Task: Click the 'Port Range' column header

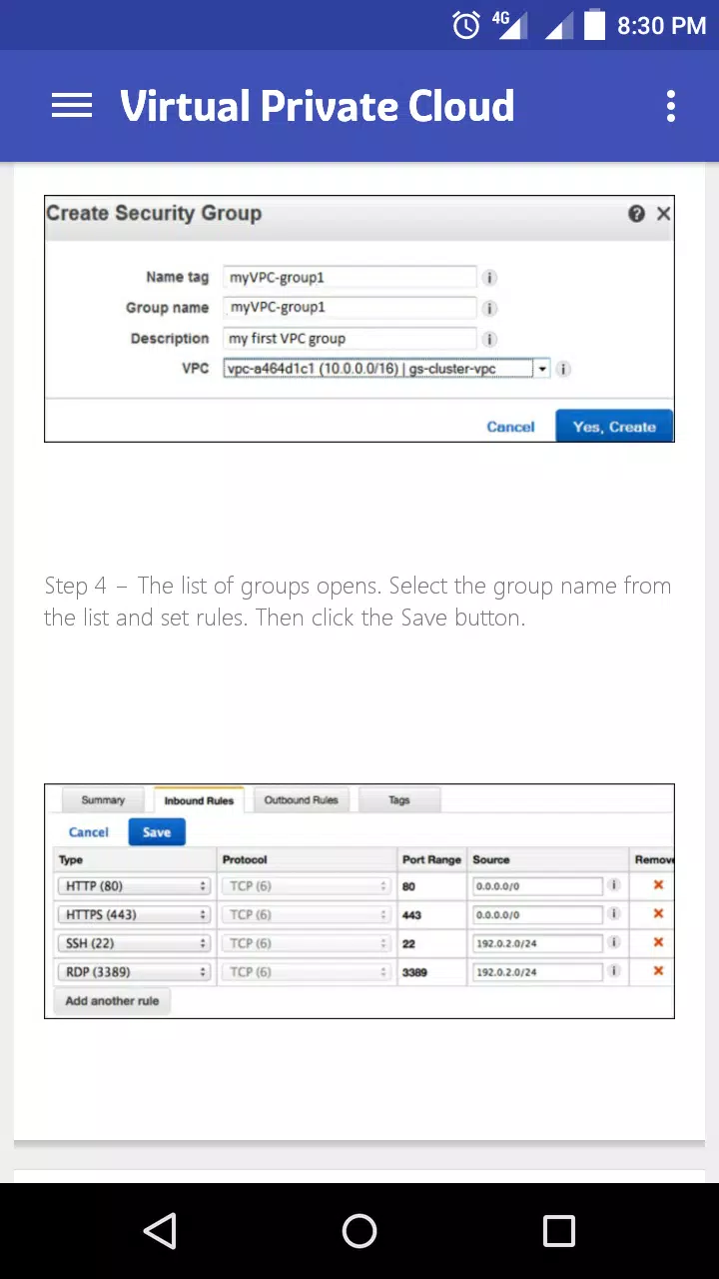Action: pyautogui.click(x=431, y=859)
